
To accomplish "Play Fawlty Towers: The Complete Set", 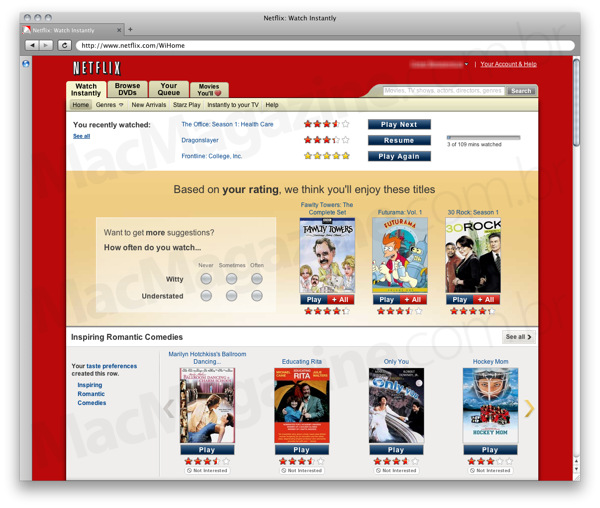I will click(x=313, y=300).
